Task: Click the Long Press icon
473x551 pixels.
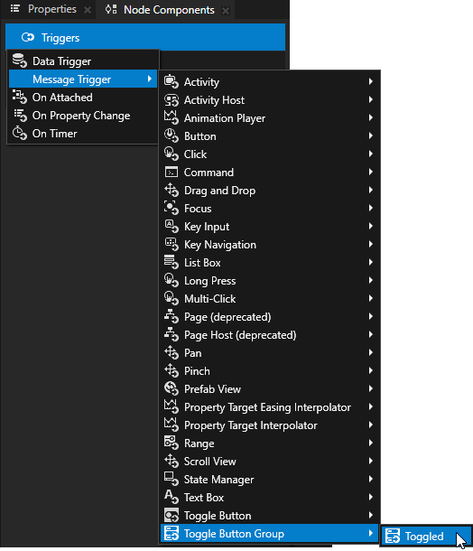Action: point(172,280)
